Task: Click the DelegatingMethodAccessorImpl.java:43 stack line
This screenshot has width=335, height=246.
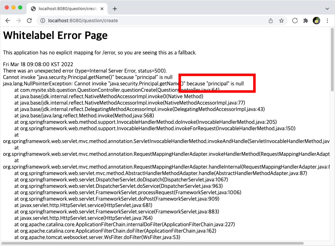Action: 139,109
